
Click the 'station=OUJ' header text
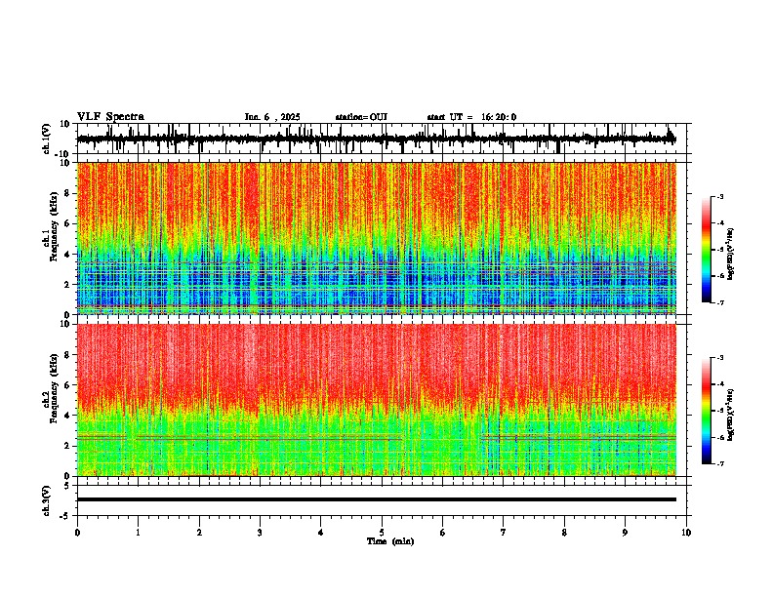point(361,117)
